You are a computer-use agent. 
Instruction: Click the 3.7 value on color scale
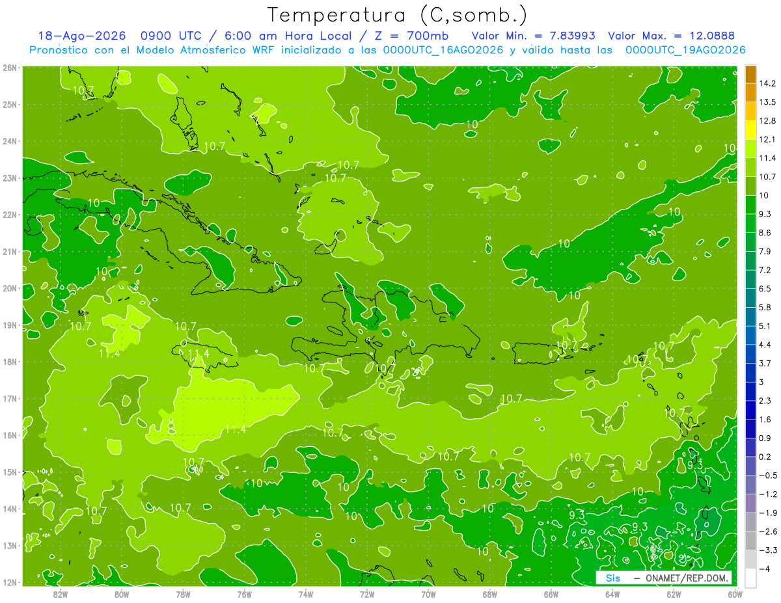click(x=765, y=363)
